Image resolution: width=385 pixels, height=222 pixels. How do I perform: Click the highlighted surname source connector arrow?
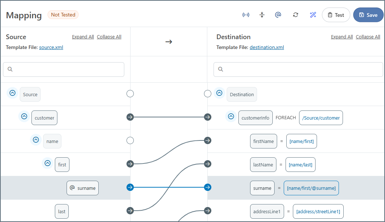click(130, 187)
